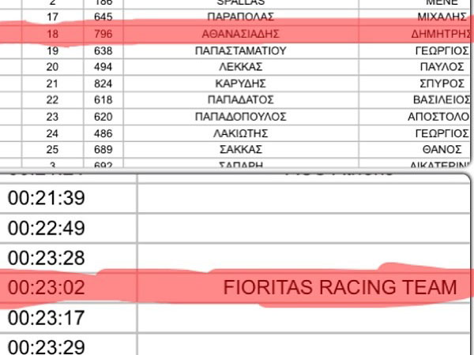The width and height of the screenshot is (474, 355).
Task: Click the first name ΘΑΝΟΣ
Action: coord(442,149)
